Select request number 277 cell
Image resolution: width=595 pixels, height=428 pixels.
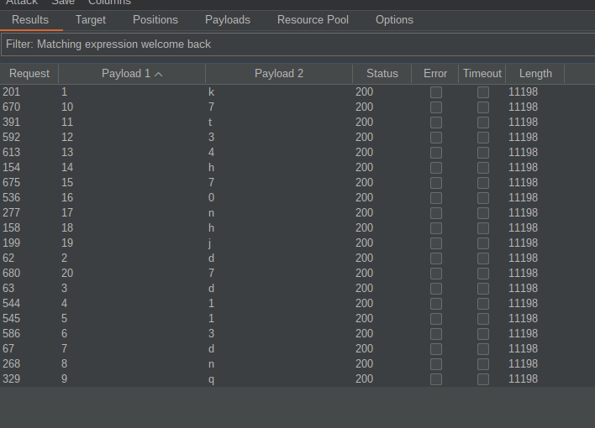pyautogui.click(x=12, y=212)
